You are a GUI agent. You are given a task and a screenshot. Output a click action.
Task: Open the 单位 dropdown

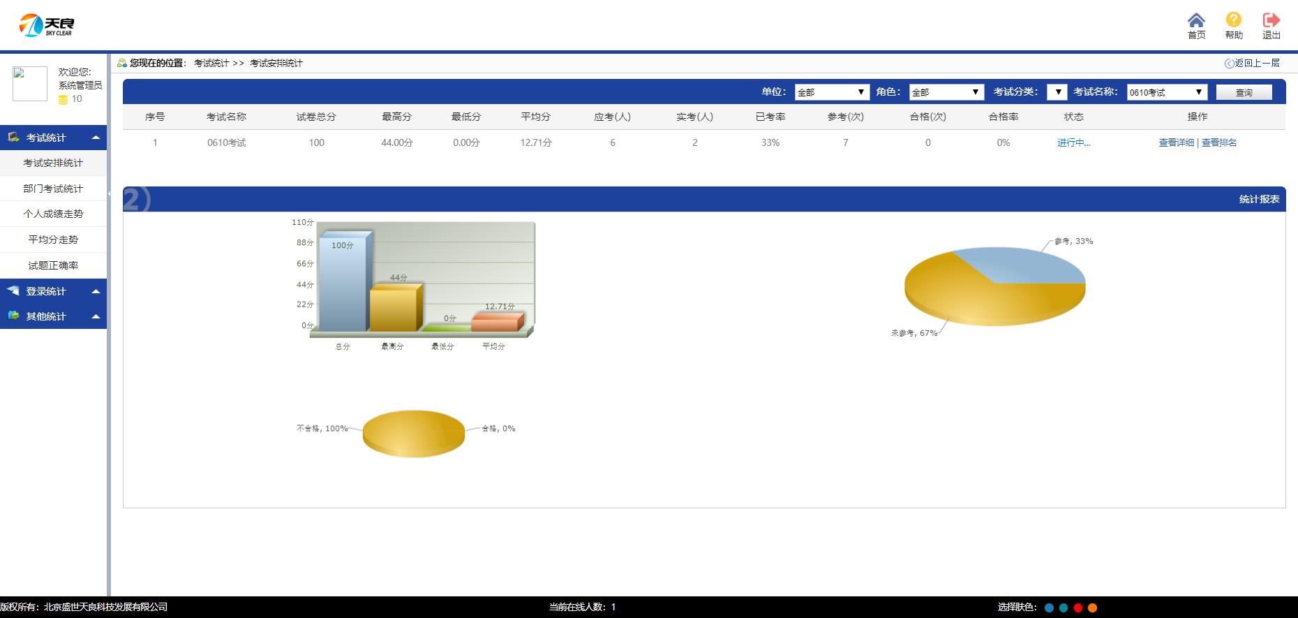pos(832,92)
